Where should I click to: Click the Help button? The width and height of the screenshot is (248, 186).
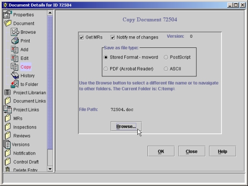pyautogui.click(x=222, y=151)
